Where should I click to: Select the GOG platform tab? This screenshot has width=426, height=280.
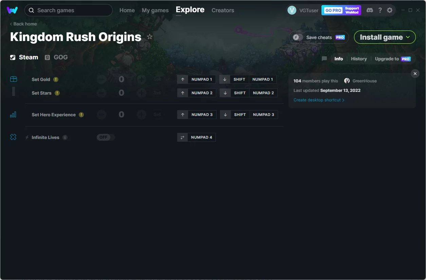pos(56,57)
